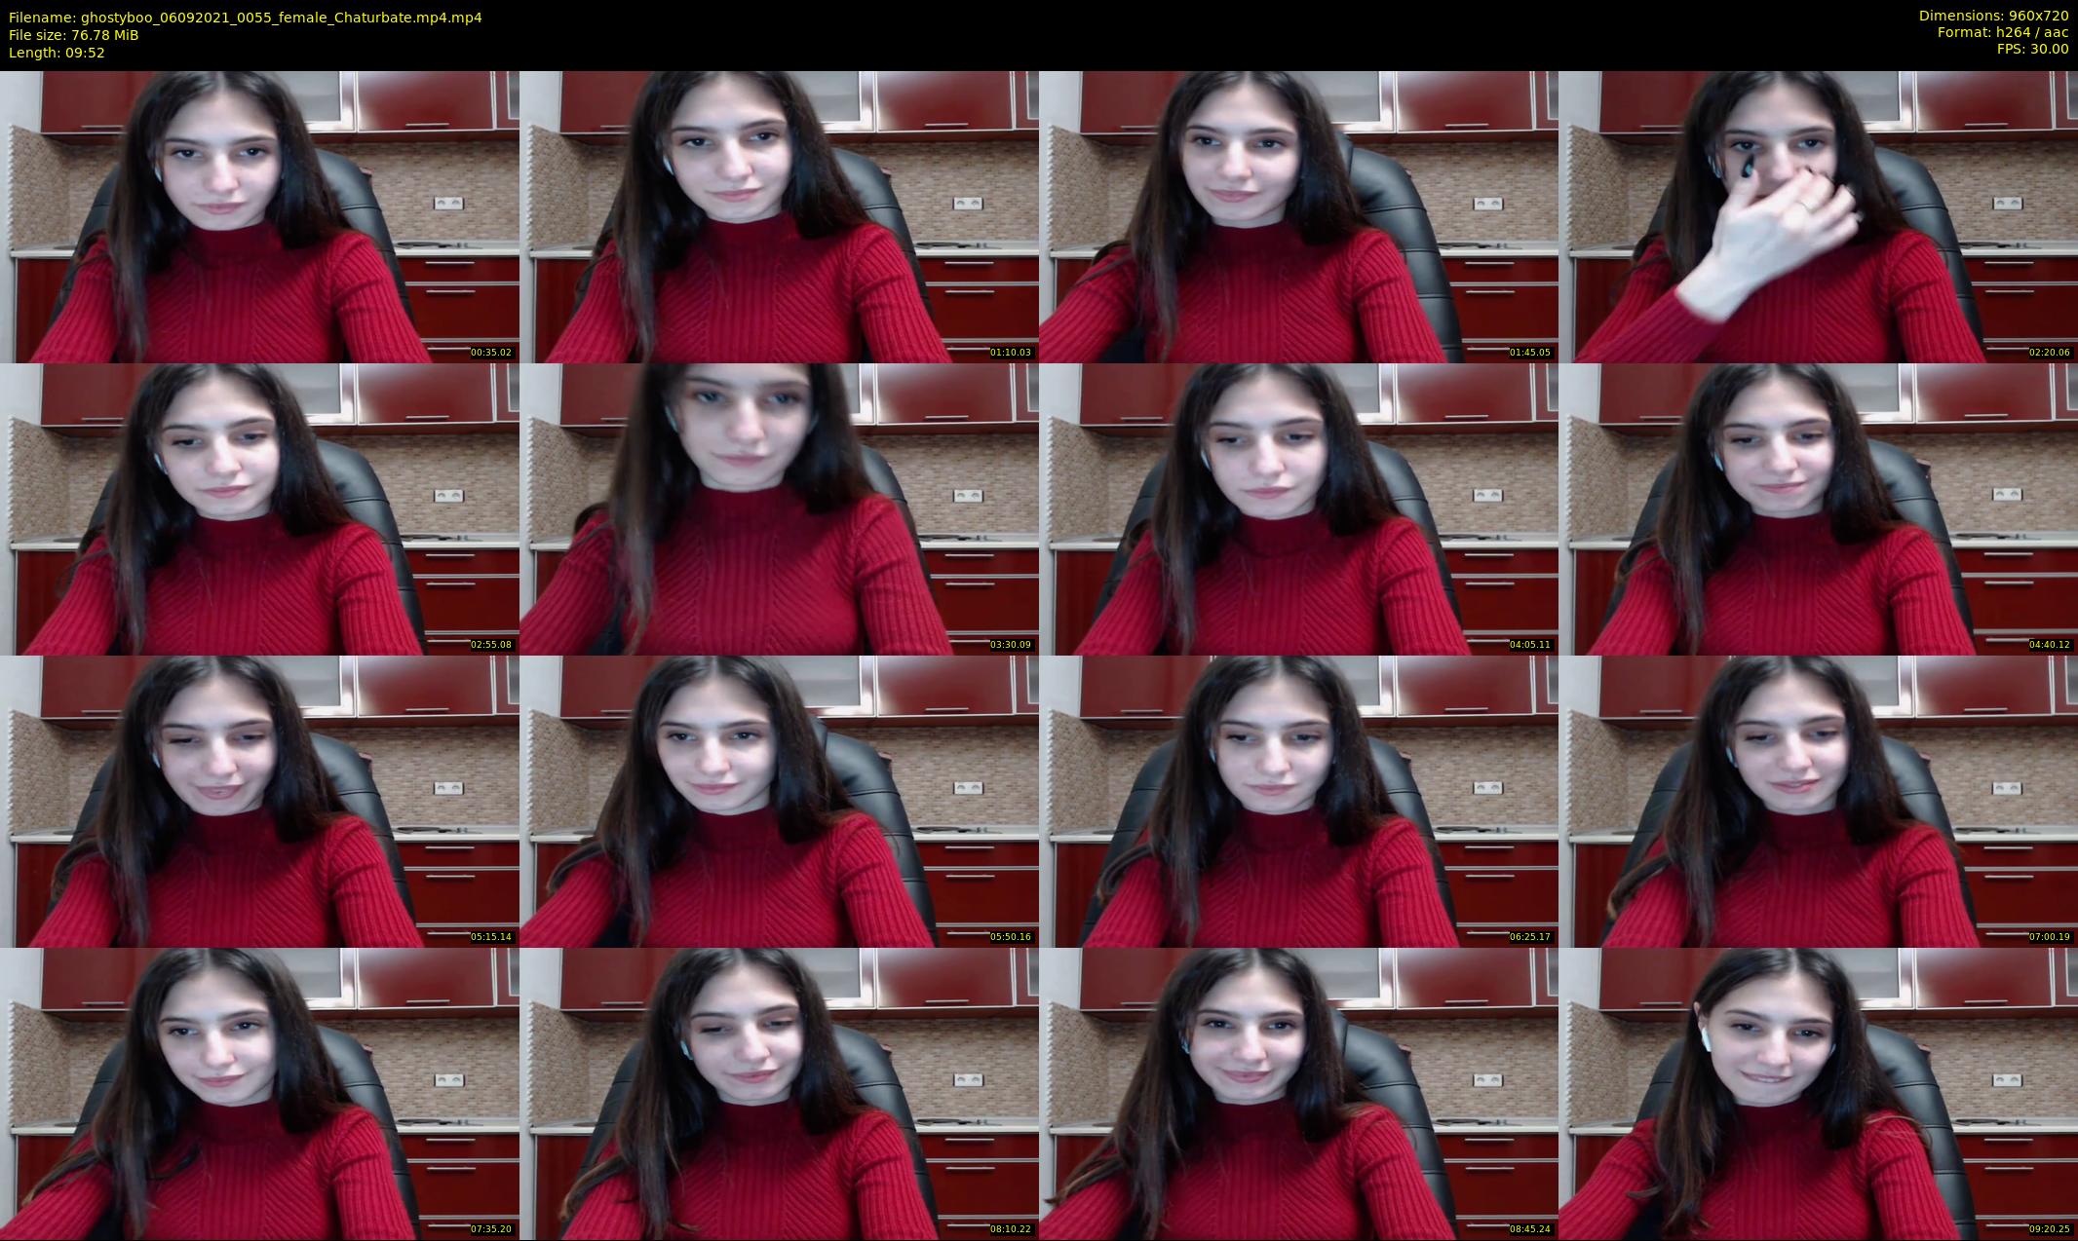Select the frame marked 06:25.17

(1298, 801)
